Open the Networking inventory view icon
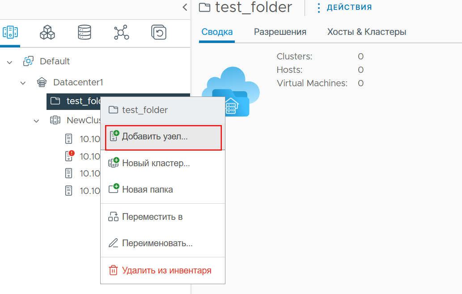This screenshot has height=294, width=462. 121,32
